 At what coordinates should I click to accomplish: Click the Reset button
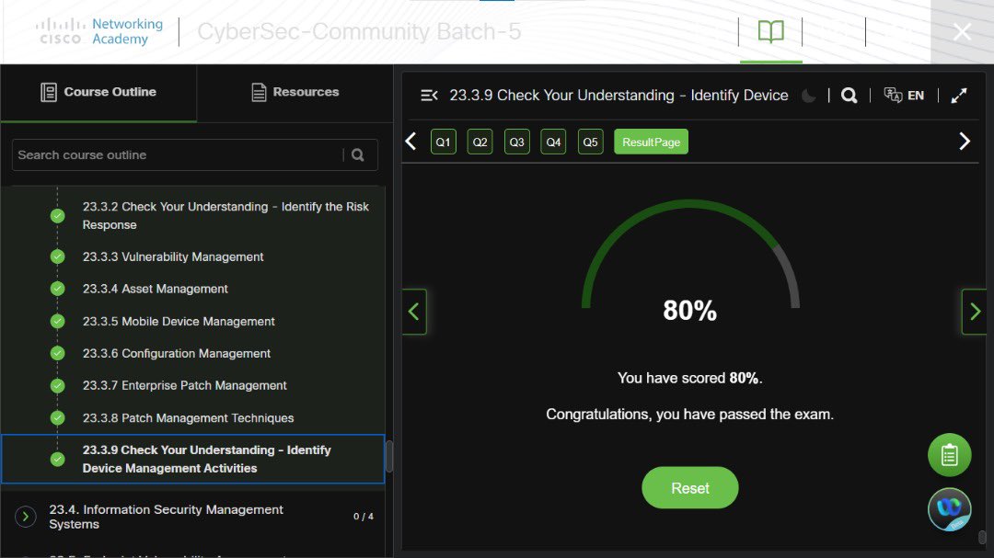click(x=689, y=488)
